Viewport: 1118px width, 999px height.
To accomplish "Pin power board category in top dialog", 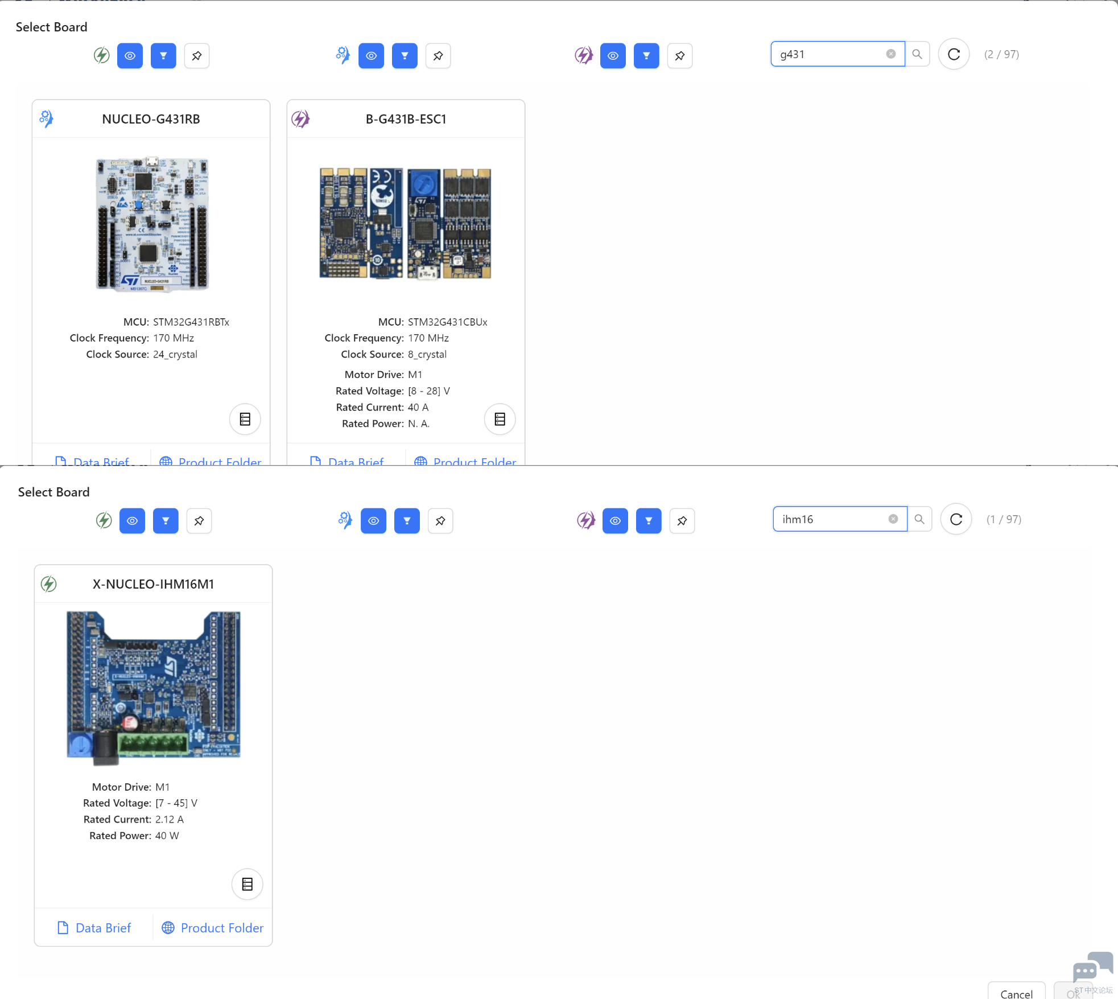I will click(197, 56).
